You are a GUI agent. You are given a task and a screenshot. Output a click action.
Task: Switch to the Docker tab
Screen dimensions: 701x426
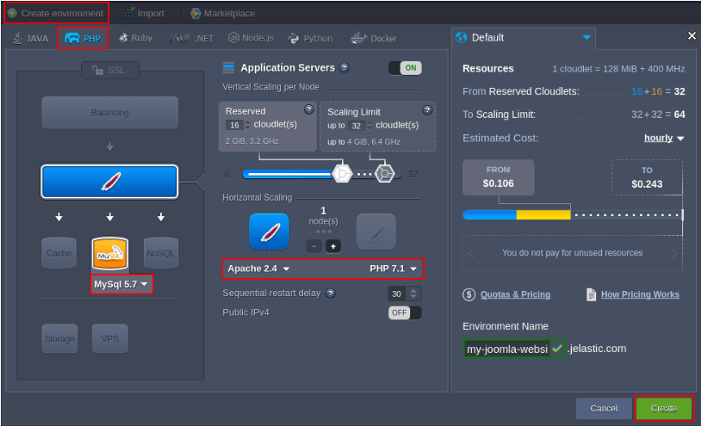[x=374, y=38]
